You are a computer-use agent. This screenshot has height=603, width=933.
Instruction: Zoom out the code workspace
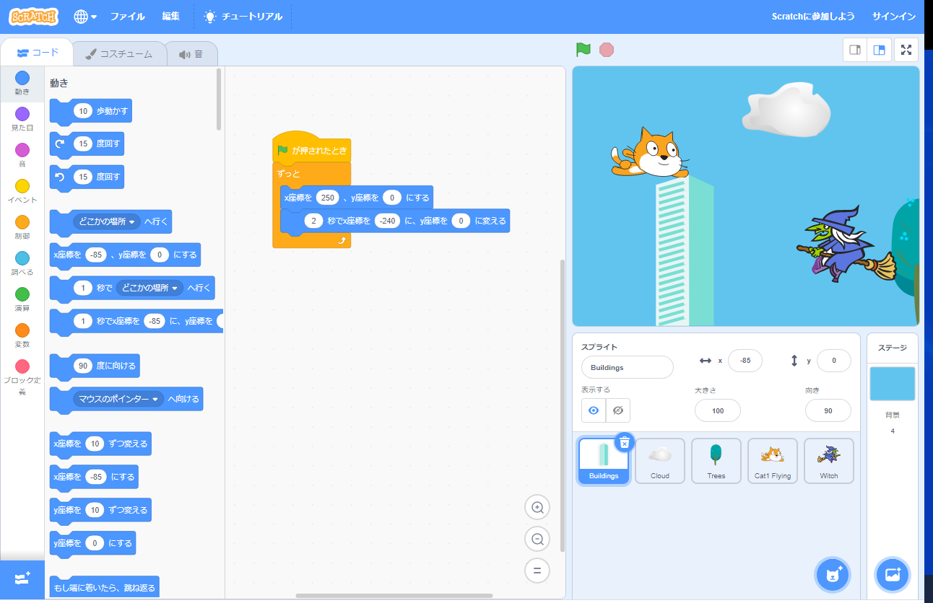click(x=537, y=539)
